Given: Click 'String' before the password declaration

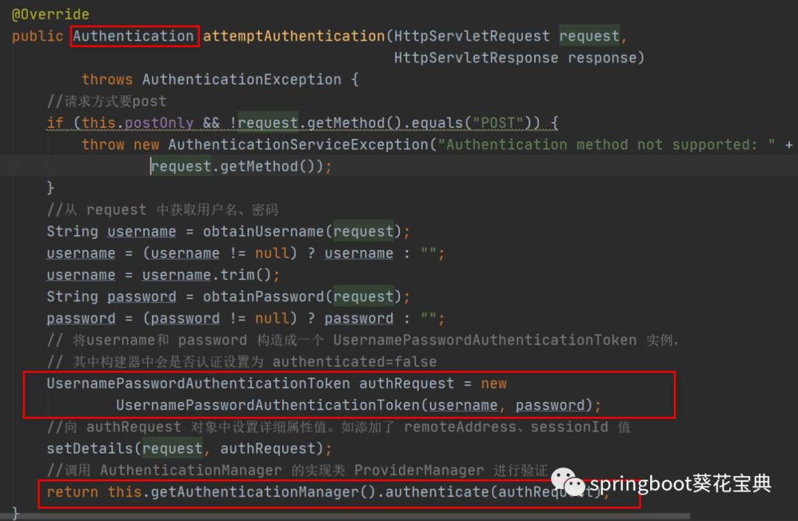Looking at the screenshot, I should coord(72,296).
